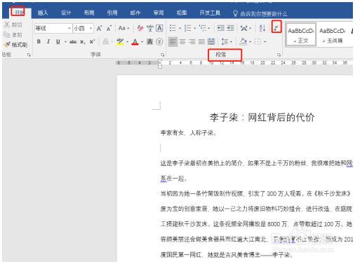Open font color dropdown arrow
Image resolution: width=355 pixels, height=264 pixels.
click(142, 42)
